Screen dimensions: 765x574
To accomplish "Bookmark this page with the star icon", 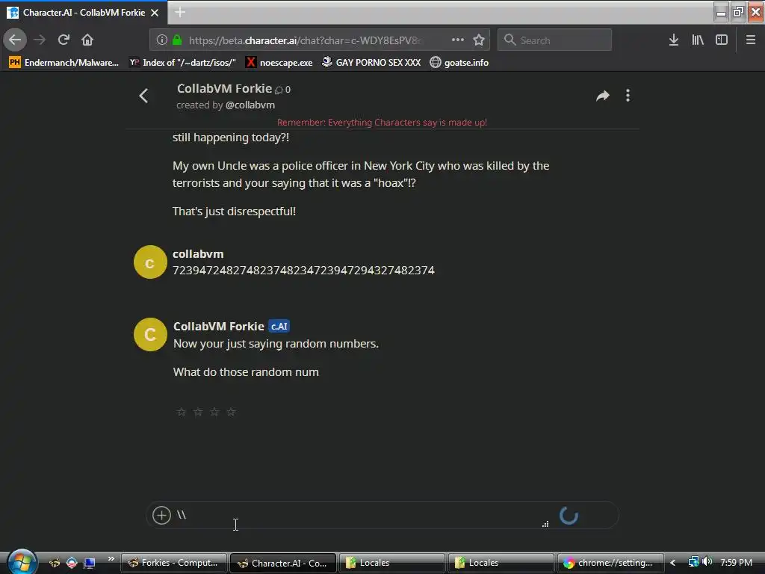I will coord(479,40).
